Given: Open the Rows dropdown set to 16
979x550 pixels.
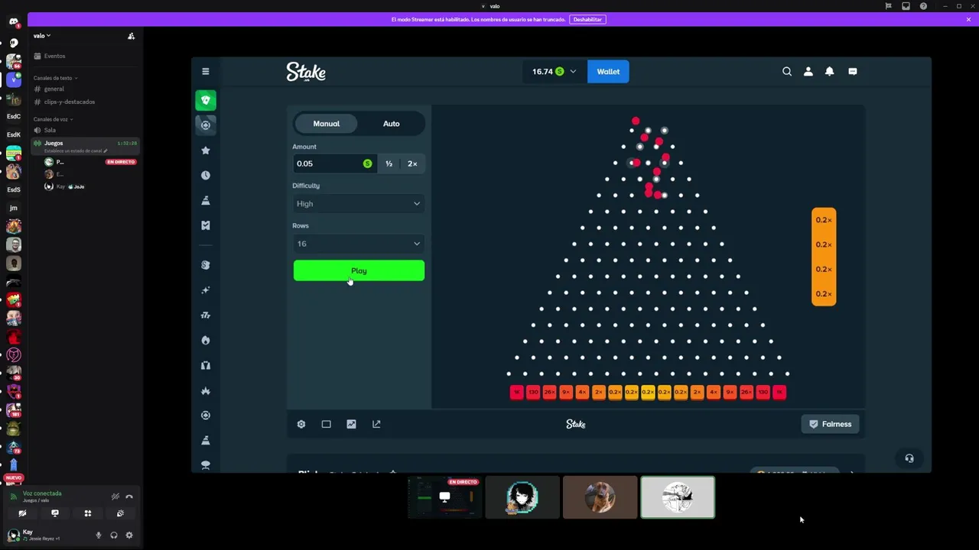Looking at the screenshot, I should point(359,244).
